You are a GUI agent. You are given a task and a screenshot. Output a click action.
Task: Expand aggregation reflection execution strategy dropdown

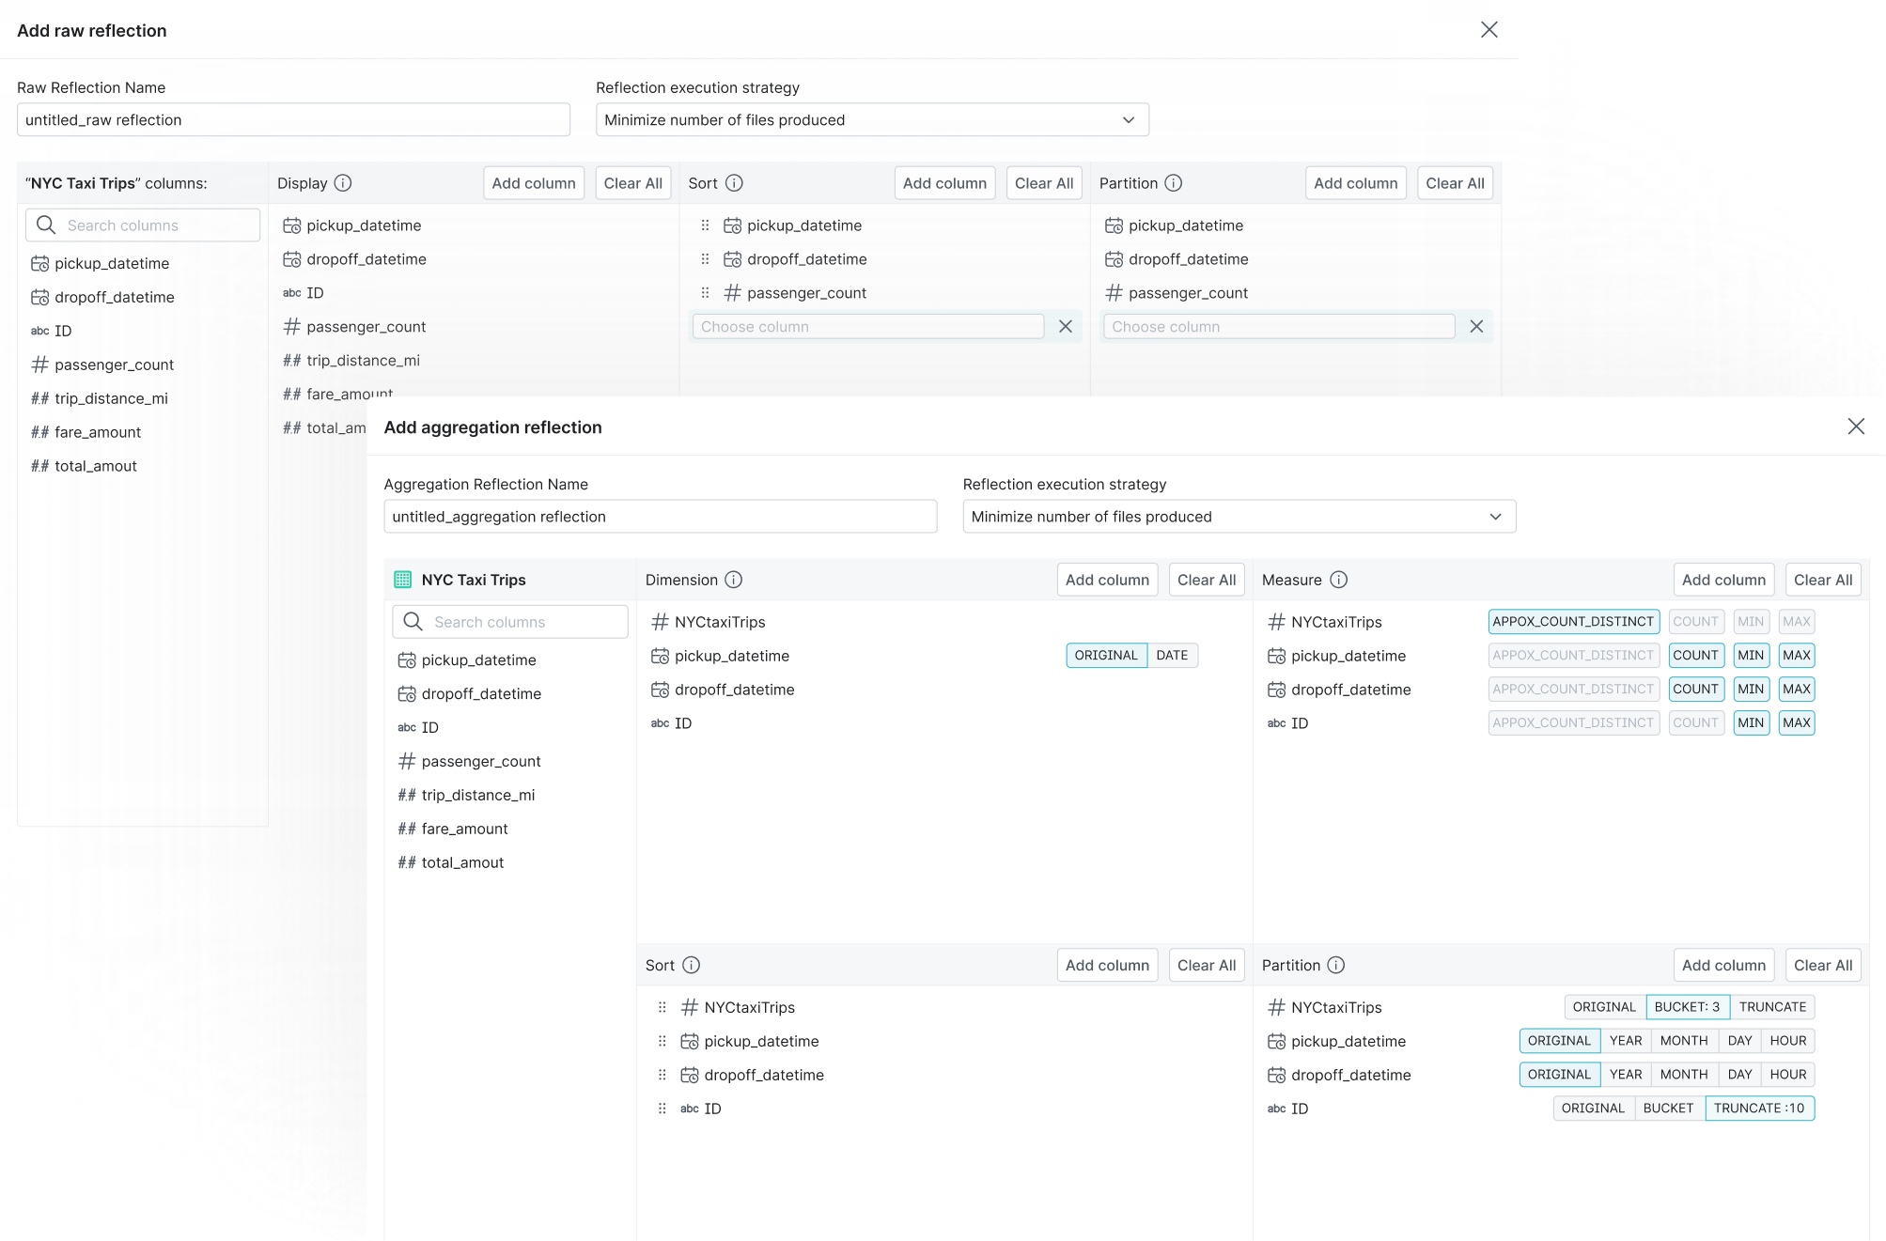1239,517
